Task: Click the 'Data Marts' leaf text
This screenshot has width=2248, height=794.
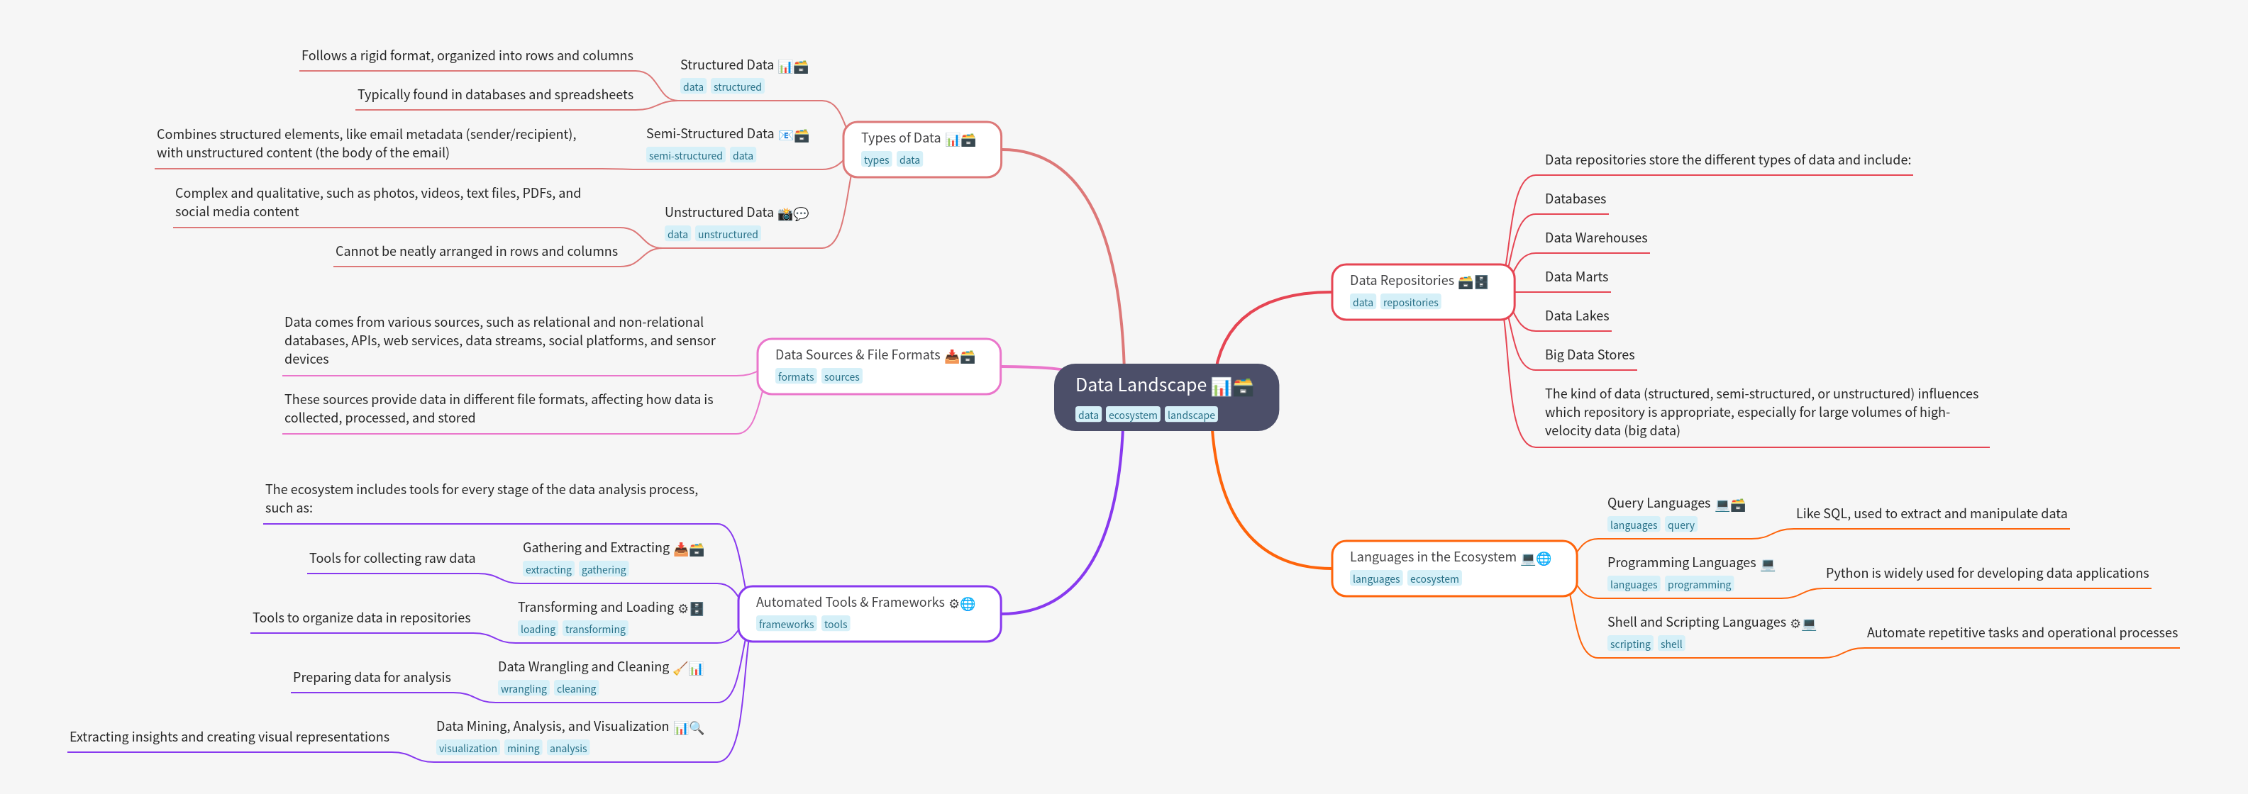Action: 1576,277
